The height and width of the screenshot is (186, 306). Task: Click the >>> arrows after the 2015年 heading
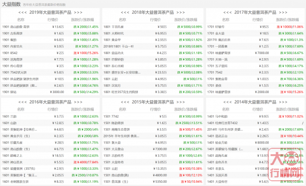181,102
